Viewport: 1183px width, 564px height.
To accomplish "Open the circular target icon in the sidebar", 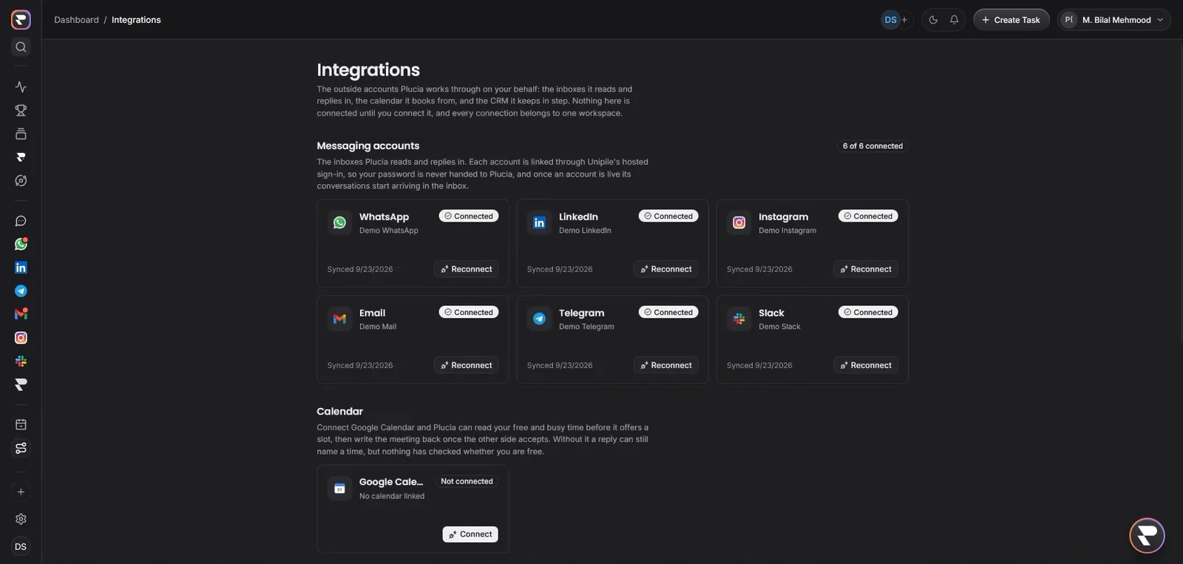I will click(x=21, y=180).
